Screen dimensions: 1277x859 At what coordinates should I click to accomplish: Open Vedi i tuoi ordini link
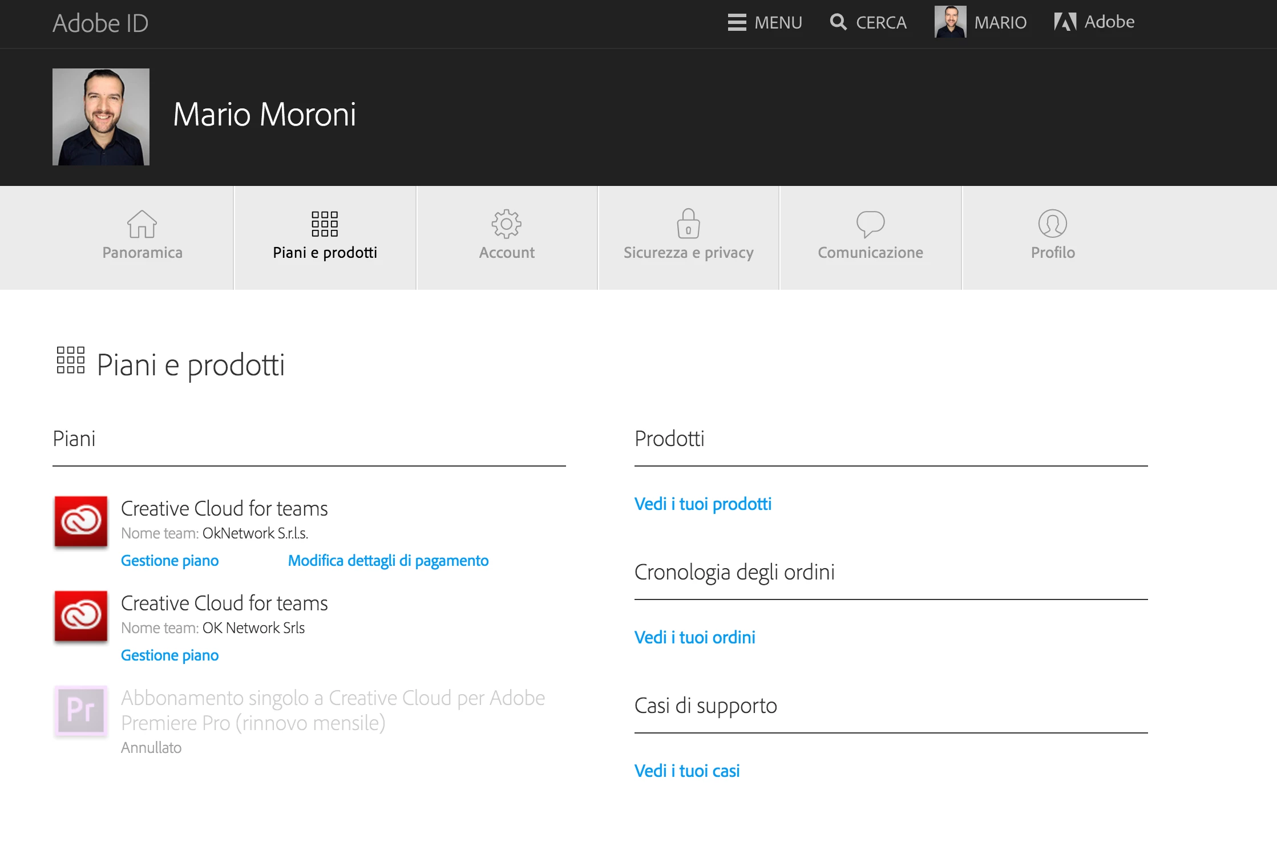click(695, 638)
